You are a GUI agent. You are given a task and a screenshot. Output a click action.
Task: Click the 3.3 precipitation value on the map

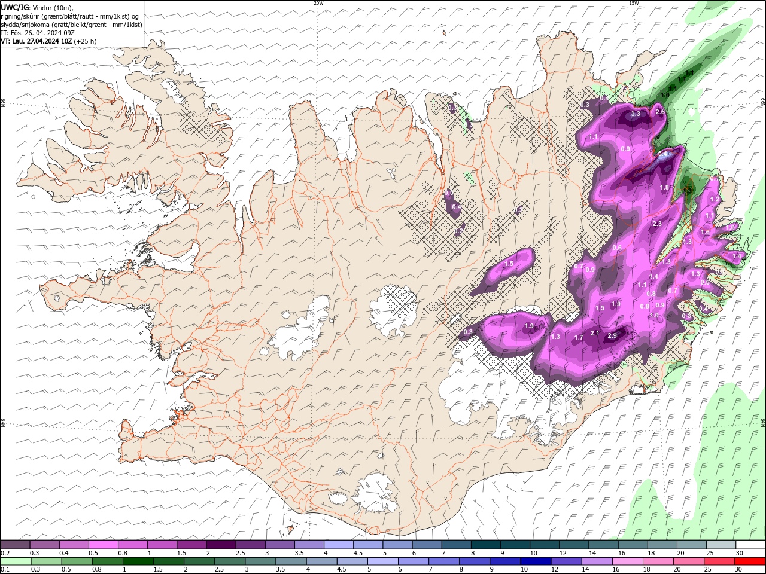click(x=636, y=114)
